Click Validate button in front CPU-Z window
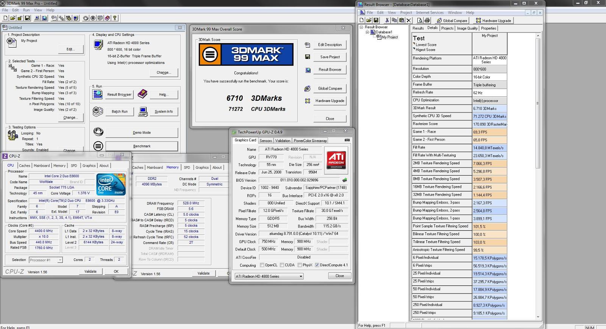This screenshot has height=329, width=606. pos(90,271)
